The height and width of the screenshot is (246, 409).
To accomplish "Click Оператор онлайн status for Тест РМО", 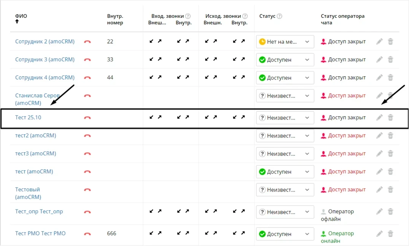I will coord(337,237).
